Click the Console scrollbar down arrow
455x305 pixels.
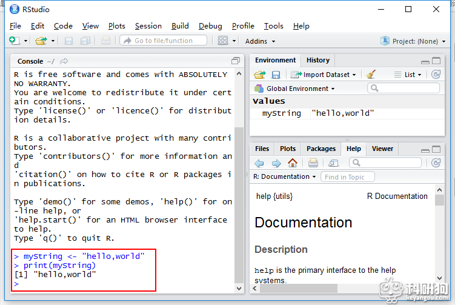coord(239,289)
